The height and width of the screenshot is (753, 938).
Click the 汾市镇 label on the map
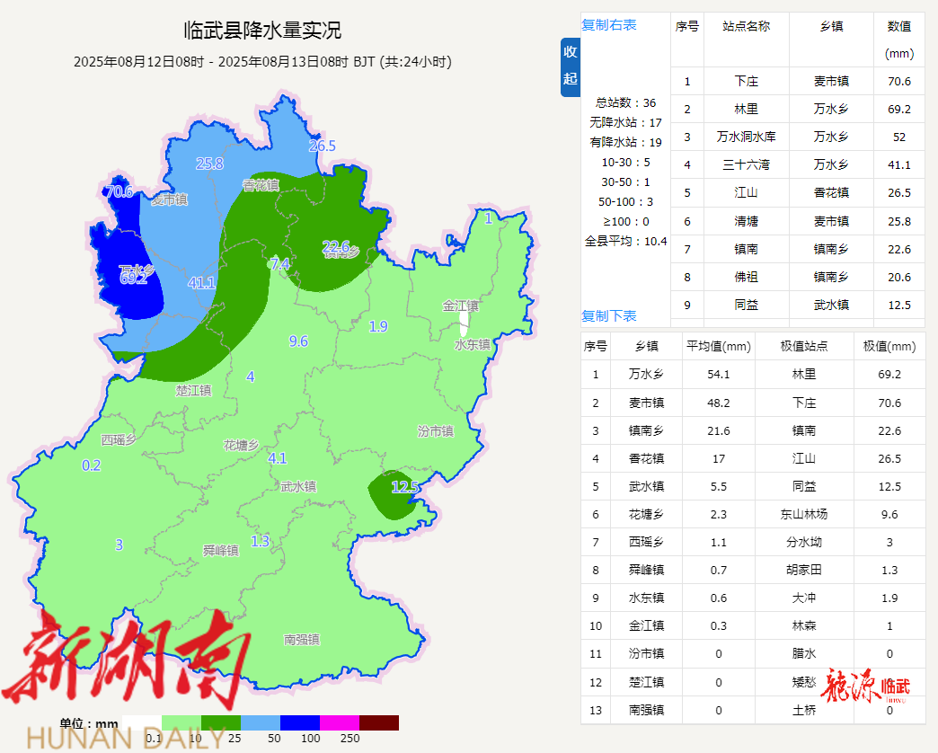(436, 431)
